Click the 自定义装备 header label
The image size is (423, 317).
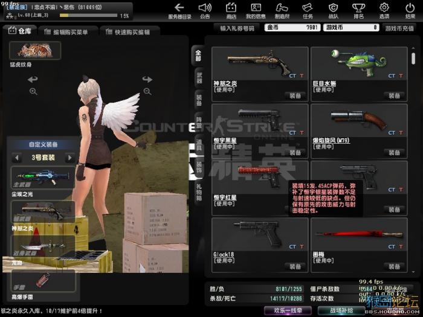coord(43,144)
